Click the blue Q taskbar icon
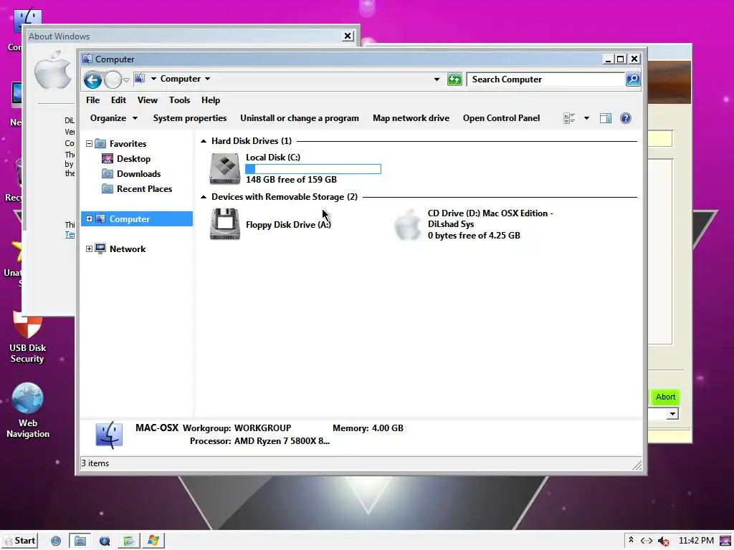 click(x=105, y=541)
